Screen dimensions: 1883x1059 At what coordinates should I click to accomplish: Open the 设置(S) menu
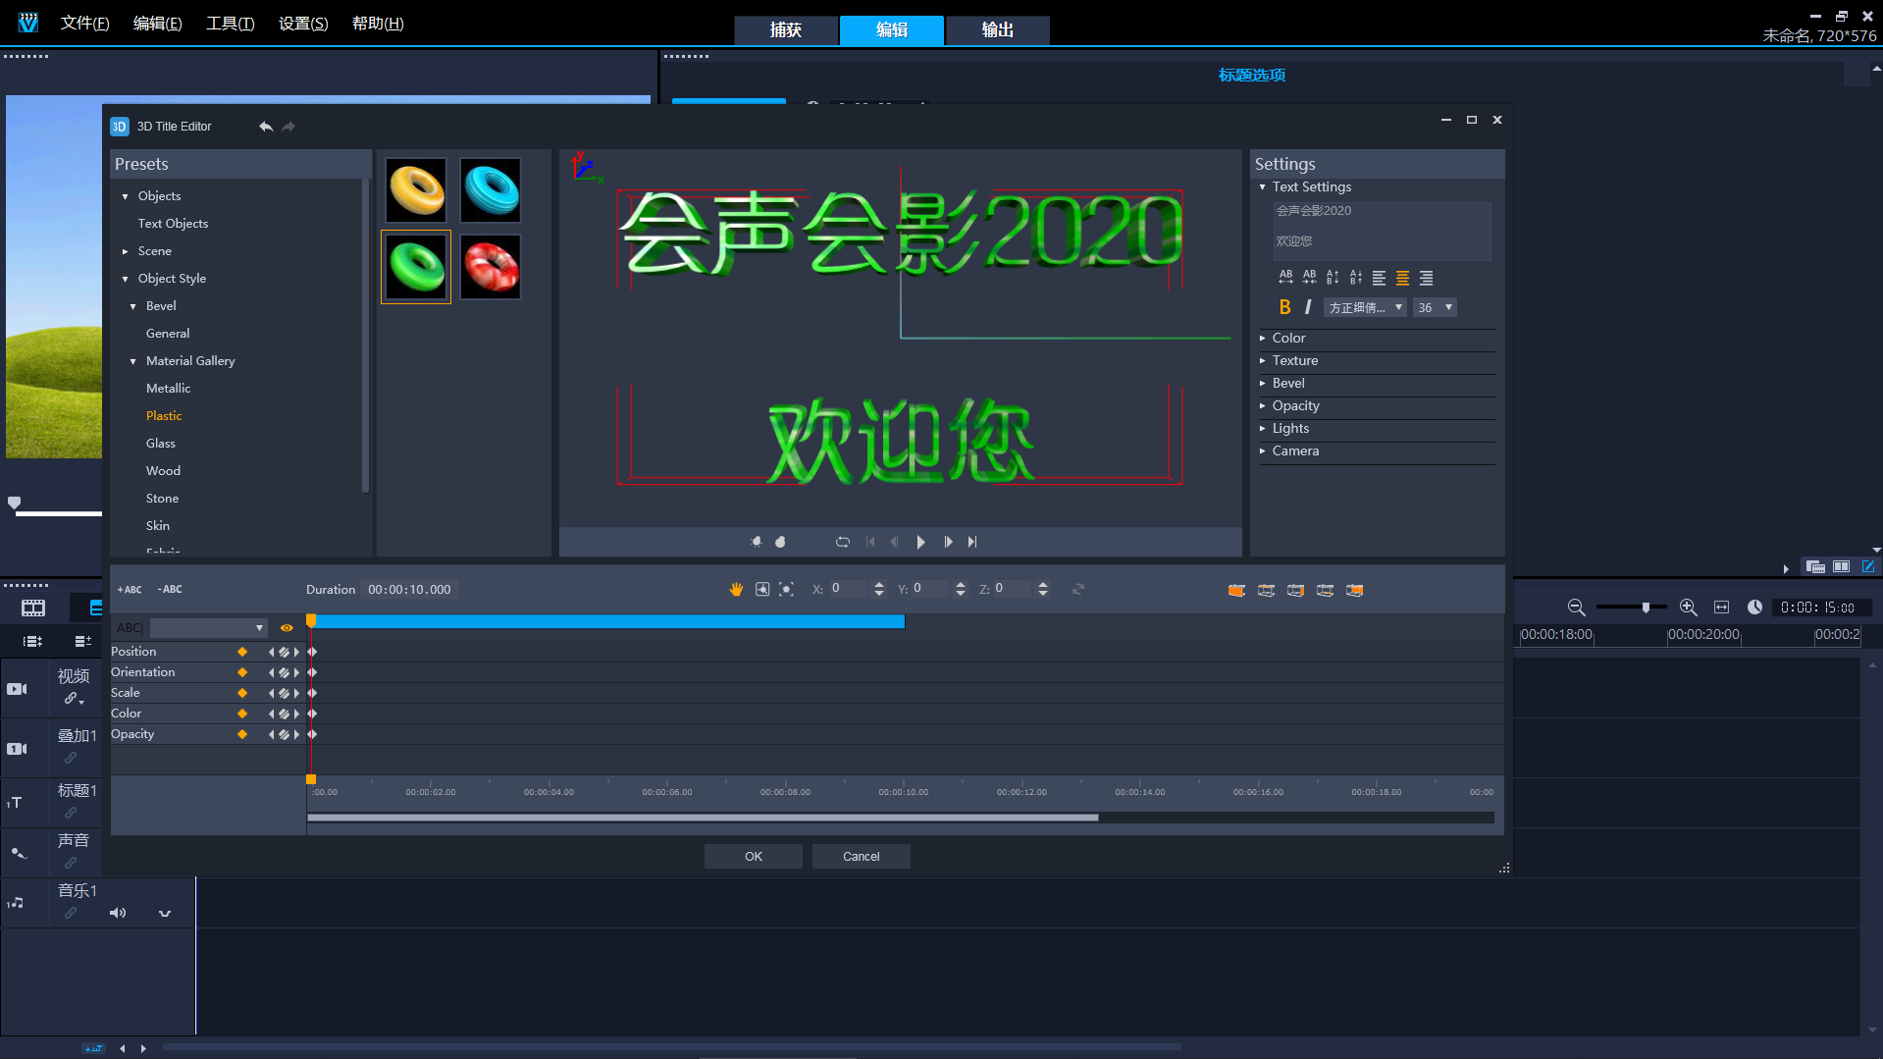coord(303,23)
